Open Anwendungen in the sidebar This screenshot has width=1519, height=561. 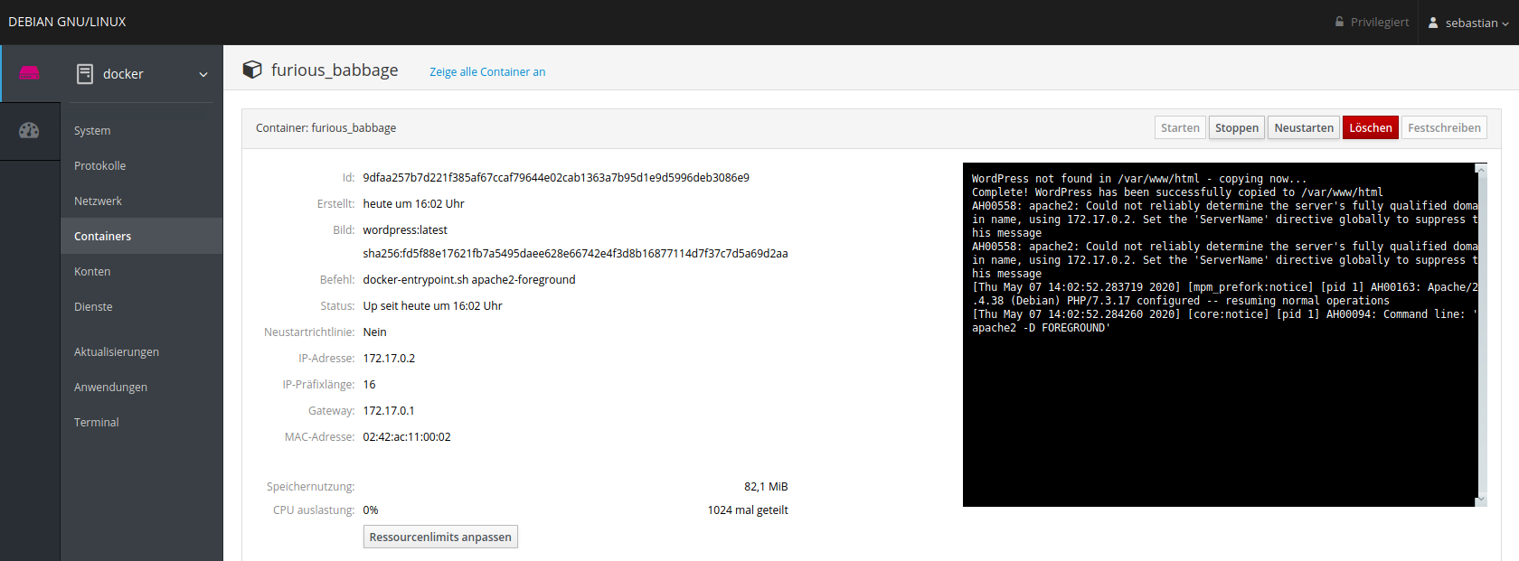point(141,387)
